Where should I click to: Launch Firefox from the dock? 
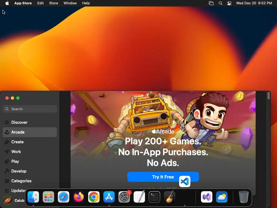(x=79, y=197)
